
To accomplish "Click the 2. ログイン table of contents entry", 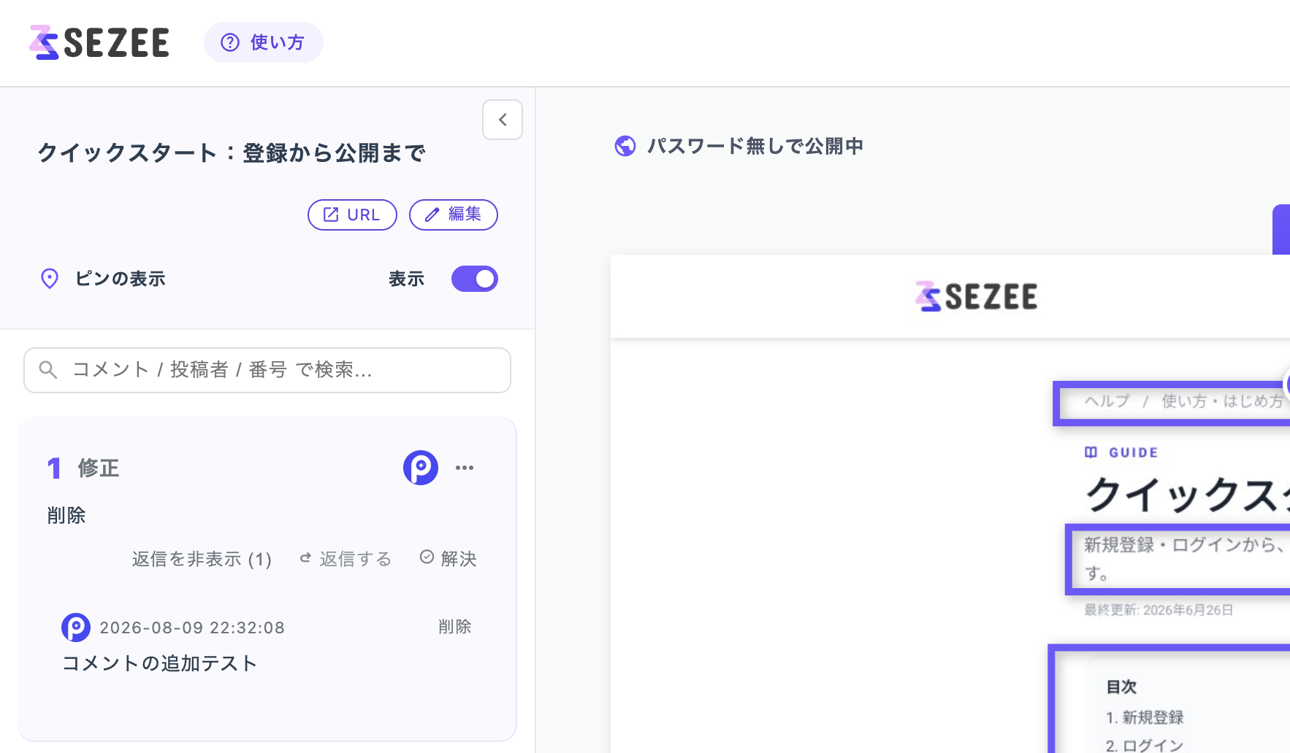I will click(1145, 745).
